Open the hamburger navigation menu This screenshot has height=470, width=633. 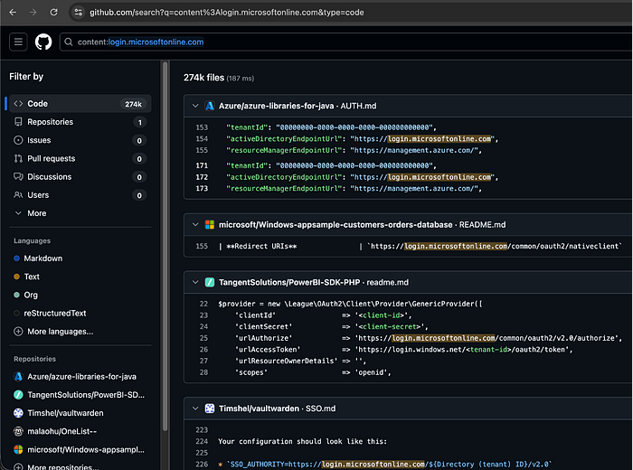[18, 42]
